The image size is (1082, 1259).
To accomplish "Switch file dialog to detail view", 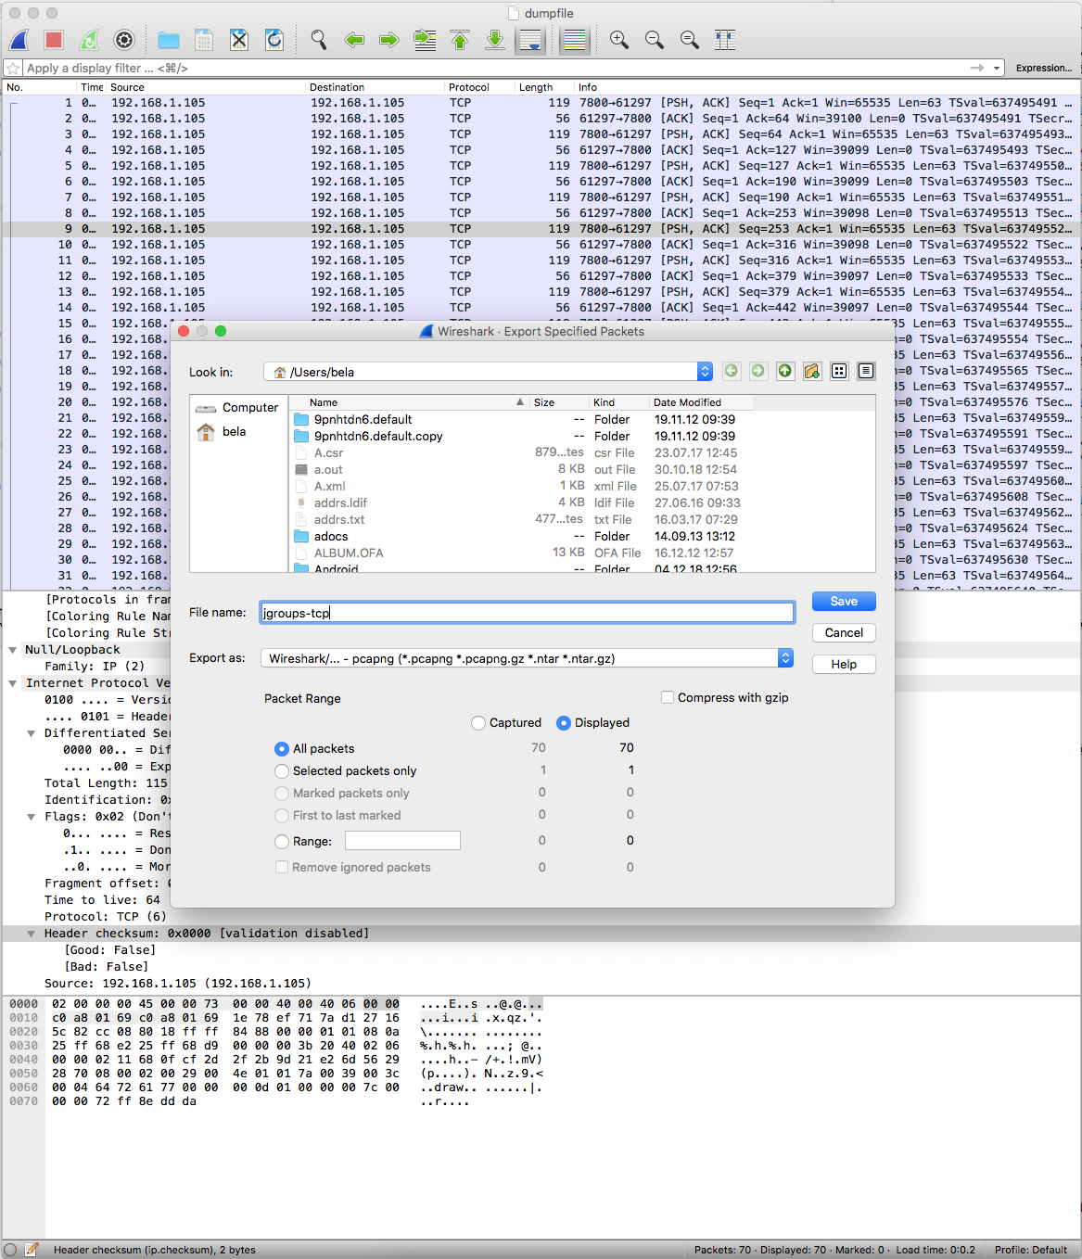I will [866, 371].
